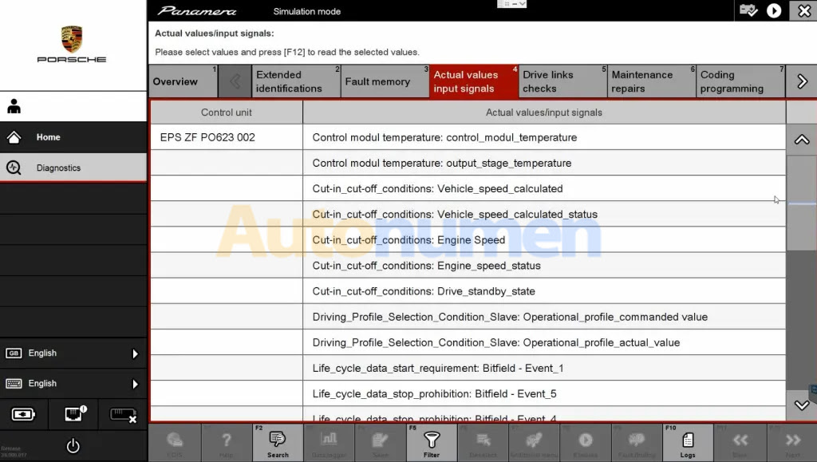The image size is (817, 462).
Task: Click the user profile icon in sidebar
Action: click(14, 106)
